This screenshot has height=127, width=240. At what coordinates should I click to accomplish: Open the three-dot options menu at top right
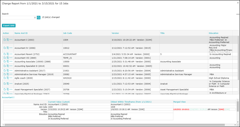tap(238, 14)
